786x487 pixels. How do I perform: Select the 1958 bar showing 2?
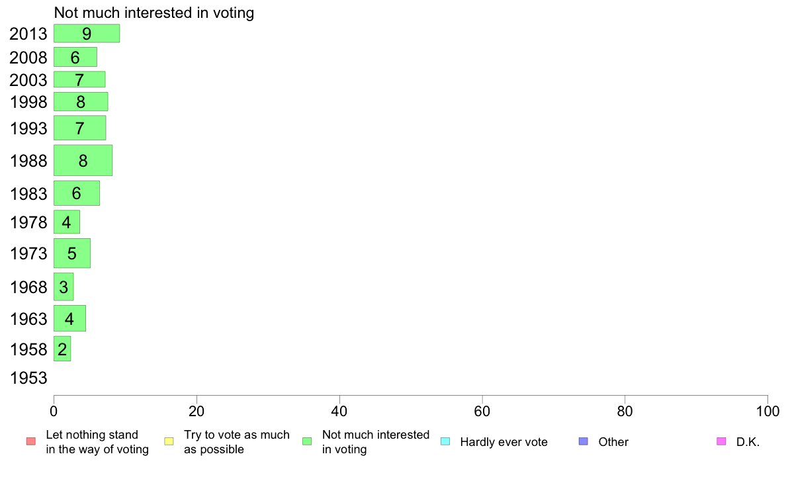[62, 349]
